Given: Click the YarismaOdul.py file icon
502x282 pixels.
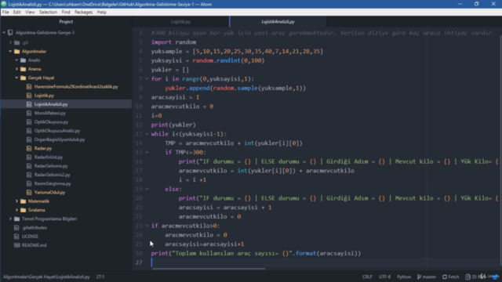Looking at the screenshot, I should [x=29, y=193].
